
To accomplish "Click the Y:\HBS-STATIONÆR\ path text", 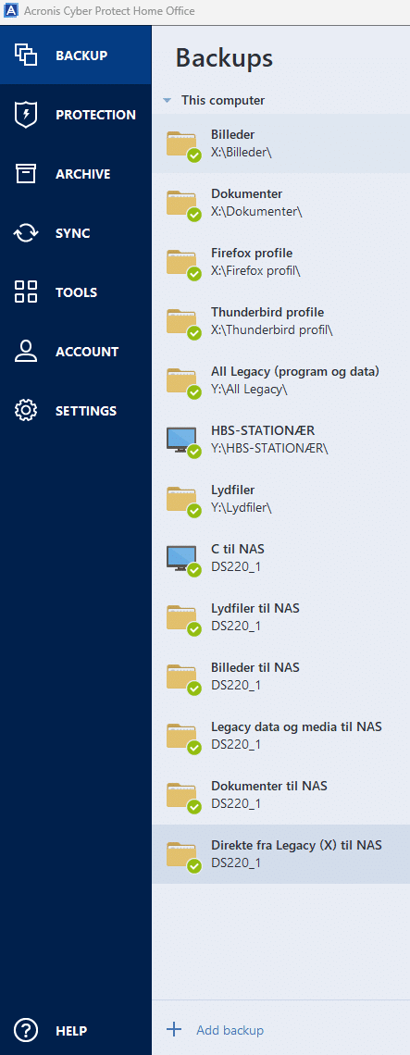I will [x=269, y=448].
